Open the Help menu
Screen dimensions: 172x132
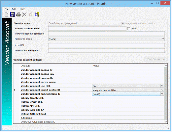pyautogui.click(x=22, y=9)
